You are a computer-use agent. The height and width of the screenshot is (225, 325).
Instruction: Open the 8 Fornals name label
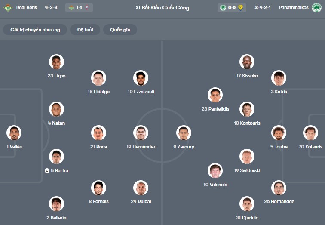click(99, 201)
